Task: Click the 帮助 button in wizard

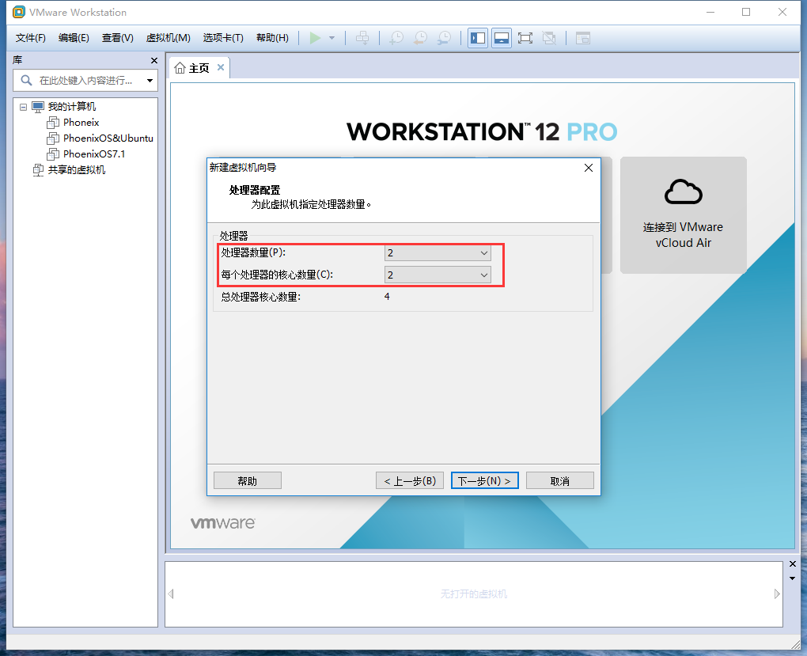Action: tap(248, 481)
